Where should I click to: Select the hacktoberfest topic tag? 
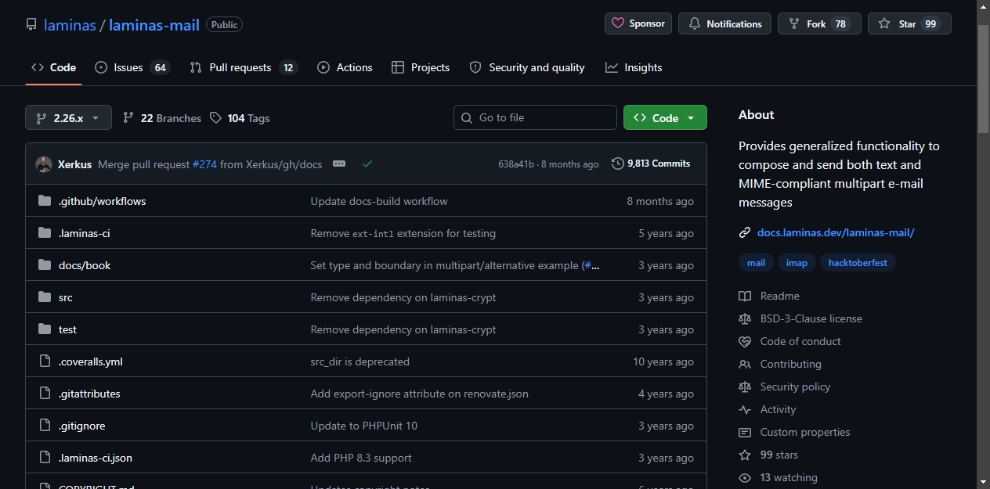(858, 263)
